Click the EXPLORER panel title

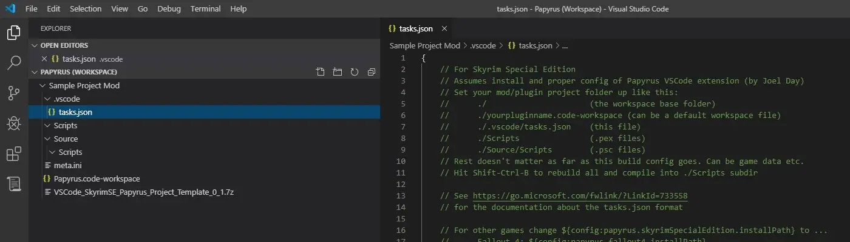point(56,28)
